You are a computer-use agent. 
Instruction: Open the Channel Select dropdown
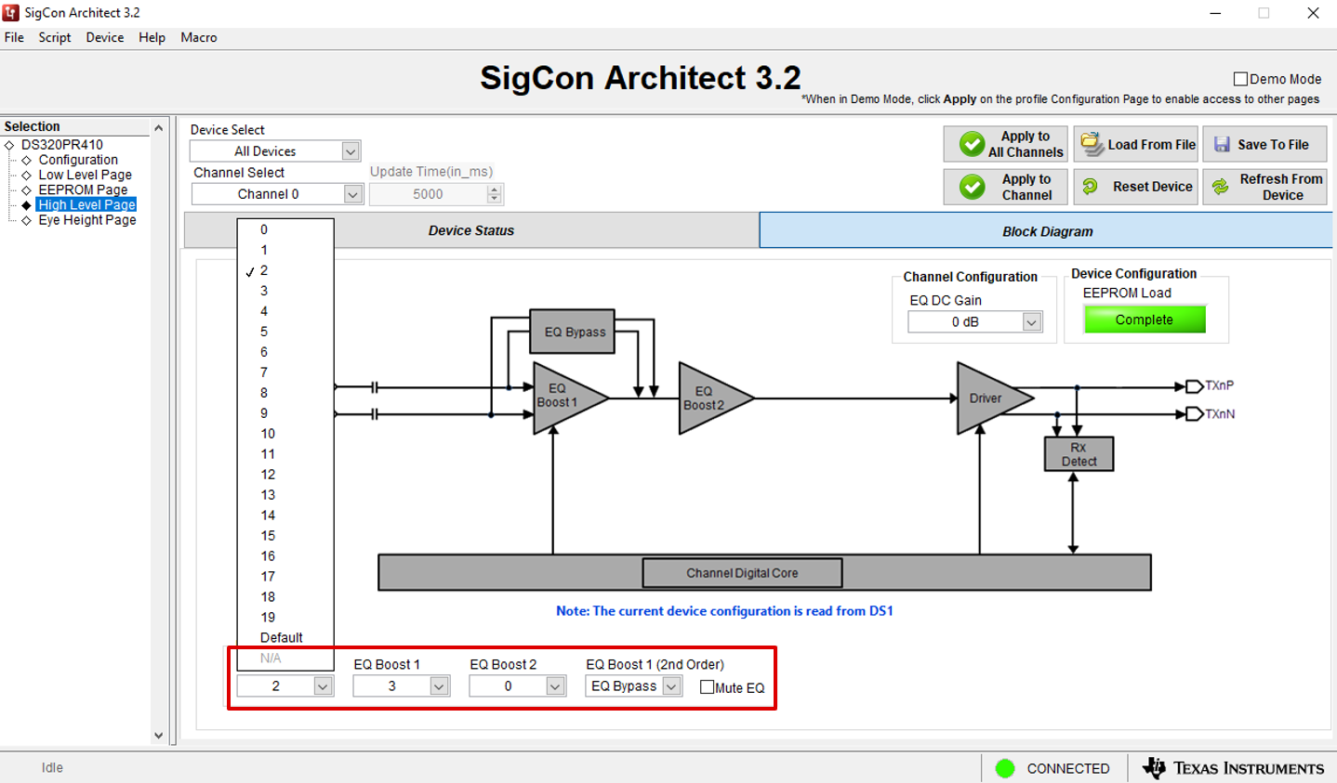[352, 194]
